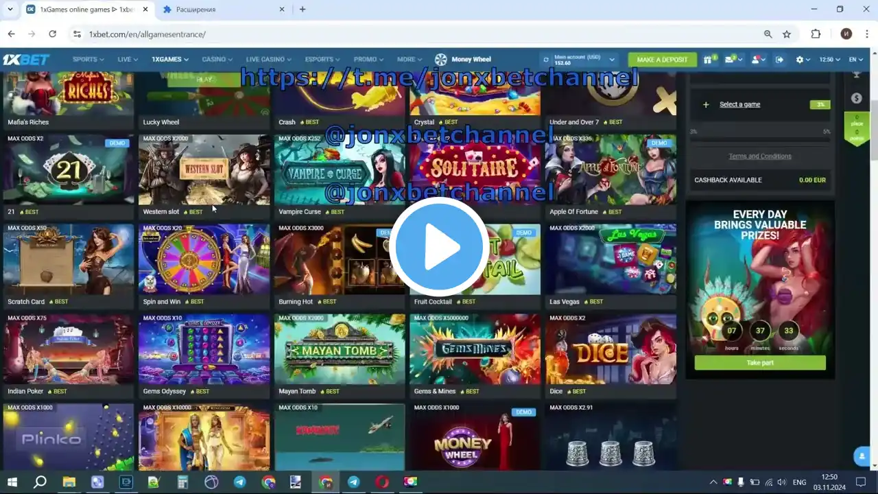Open the Terms and Conditions link
Screen dimensions: 878x494
tap(760, 156)
